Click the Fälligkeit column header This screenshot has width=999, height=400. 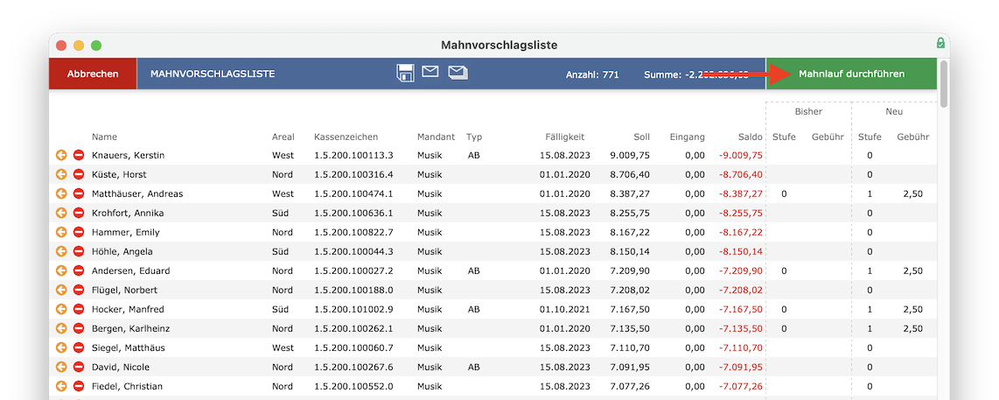point(564,137)
